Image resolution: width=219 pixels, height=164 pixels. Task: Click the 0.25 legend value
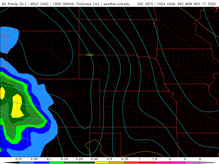[79, 159]
